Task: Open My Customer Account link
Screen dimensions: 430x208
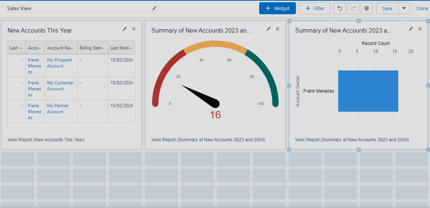Action: 60,85
